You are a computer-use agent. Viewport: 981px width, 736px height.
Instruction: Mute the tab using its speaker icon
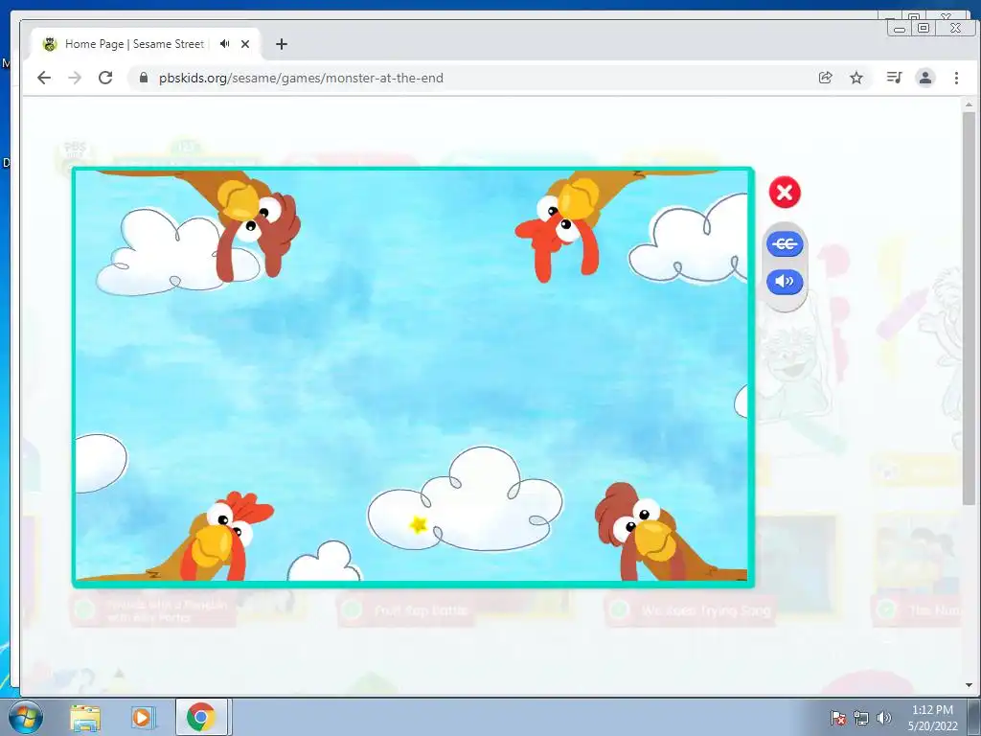click(x=224, y=44)
